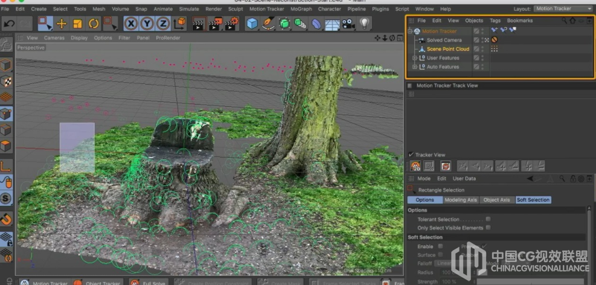Image resolution: width=596 pixels, height=285 pixels.
Task: Click the Make Editable icon in left palette
Action: coord(6,46)
